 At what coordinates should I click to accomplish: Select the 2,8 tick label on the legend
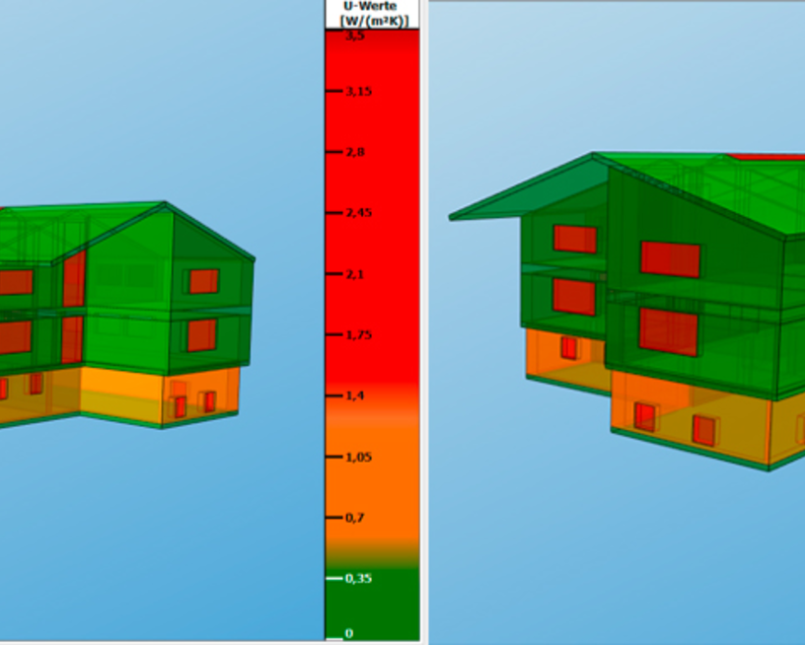pos(355,152)
